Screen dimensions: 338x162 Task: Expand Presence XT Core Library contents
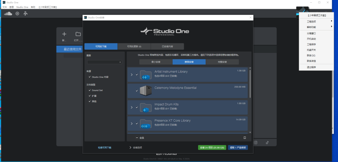point(132,124)
